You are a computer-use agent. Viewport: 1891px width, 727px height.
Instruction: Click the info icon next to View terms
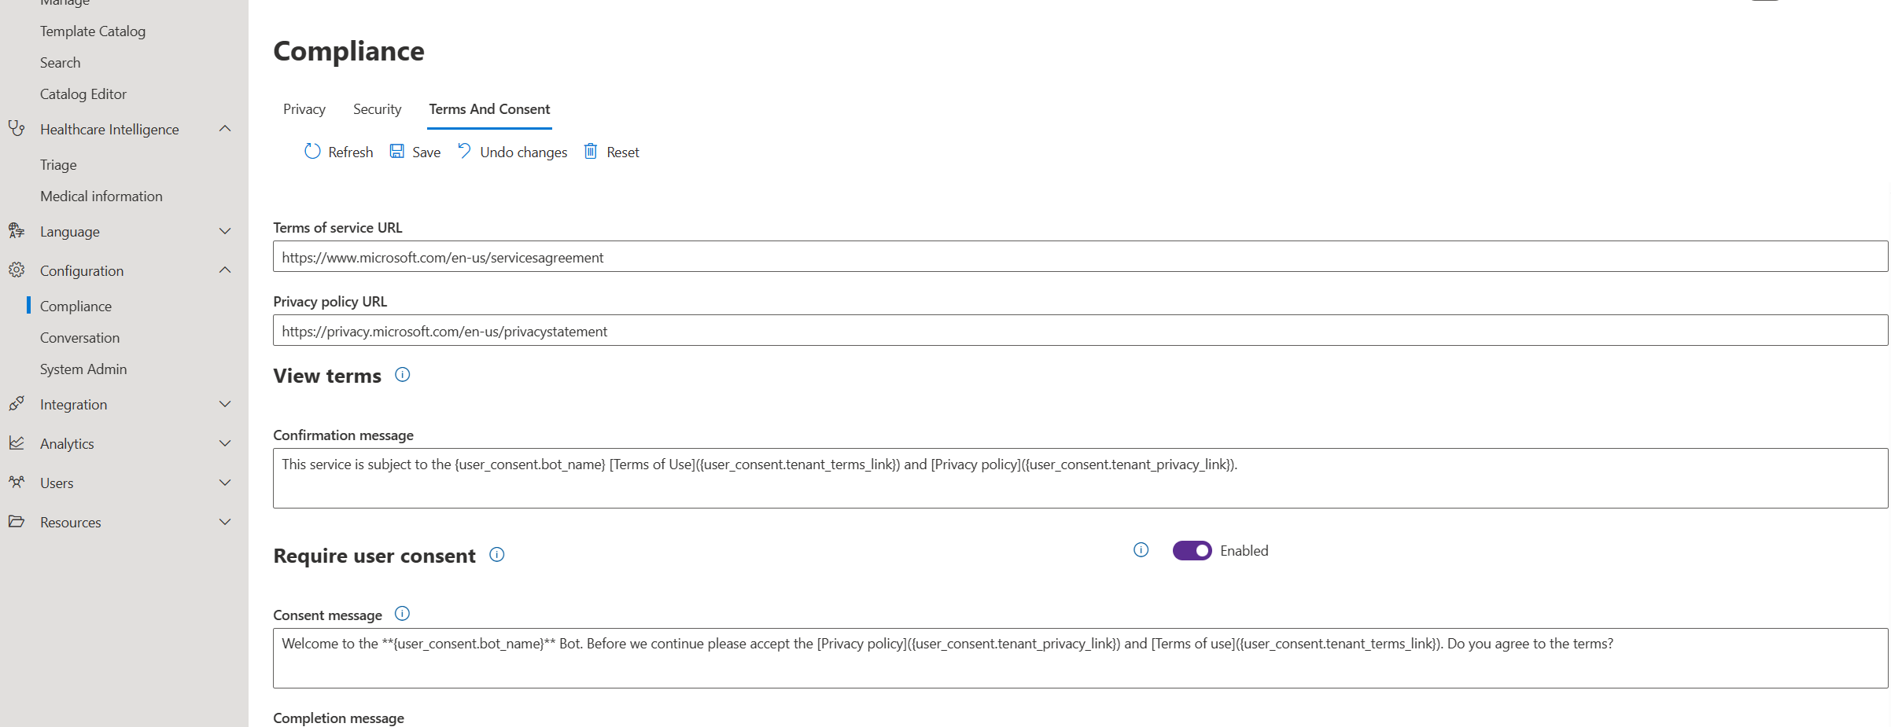point(401,375)
